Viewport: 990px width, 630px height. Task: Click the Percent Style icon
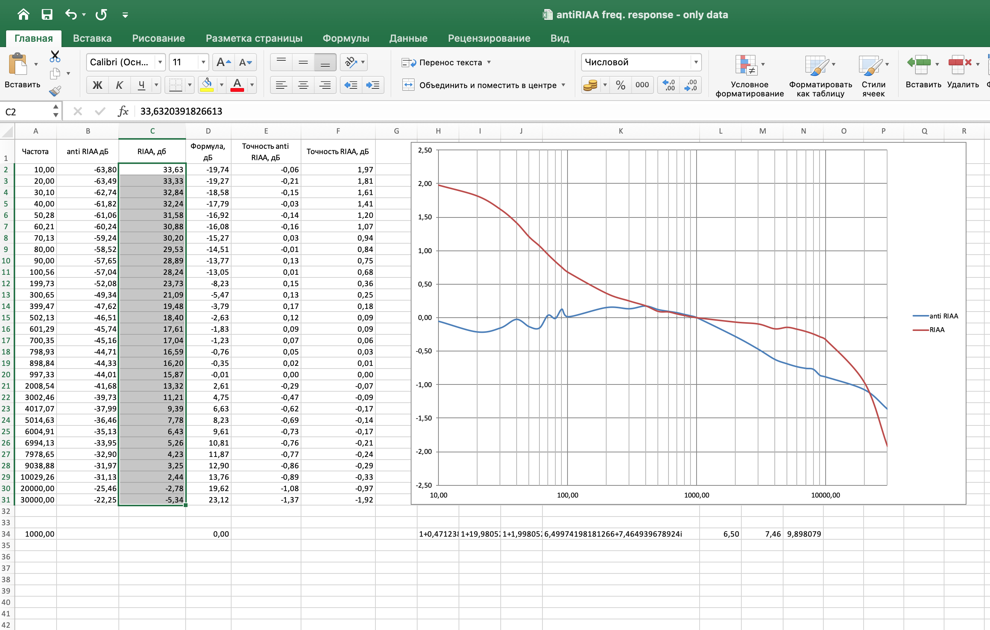click(x=620, y=85)
